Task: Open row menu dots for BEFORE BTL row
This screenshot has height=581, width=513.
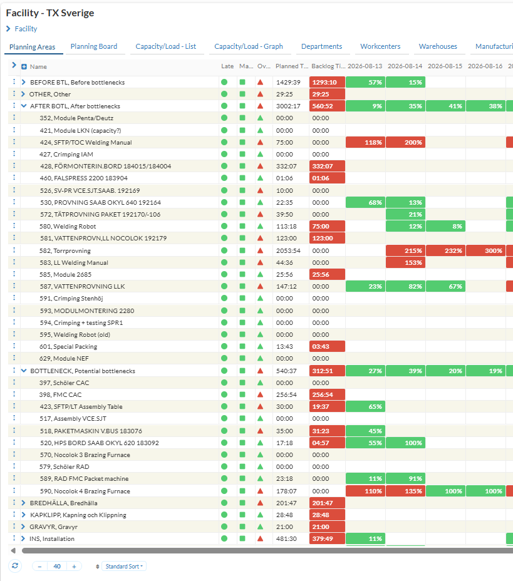Action: [x=14, y=82]
